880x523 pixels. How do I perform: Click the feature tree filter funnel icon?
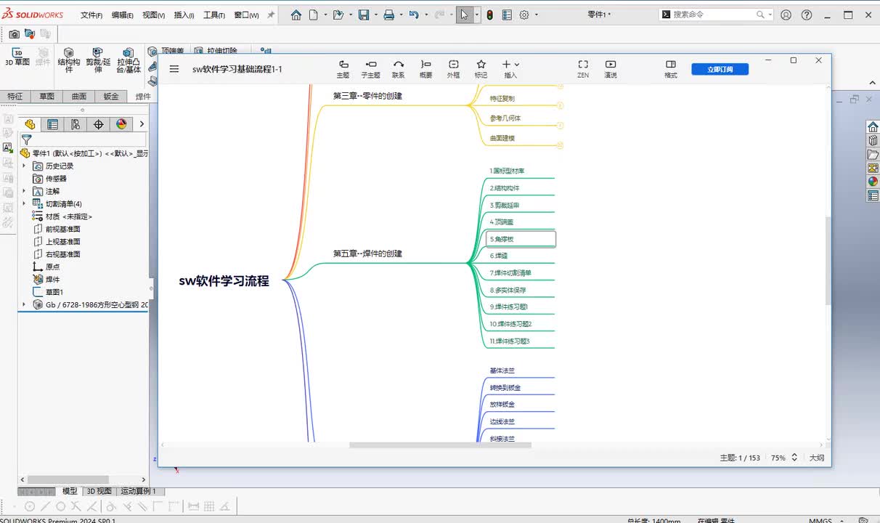pyautogui.click(x=26, y=139)
